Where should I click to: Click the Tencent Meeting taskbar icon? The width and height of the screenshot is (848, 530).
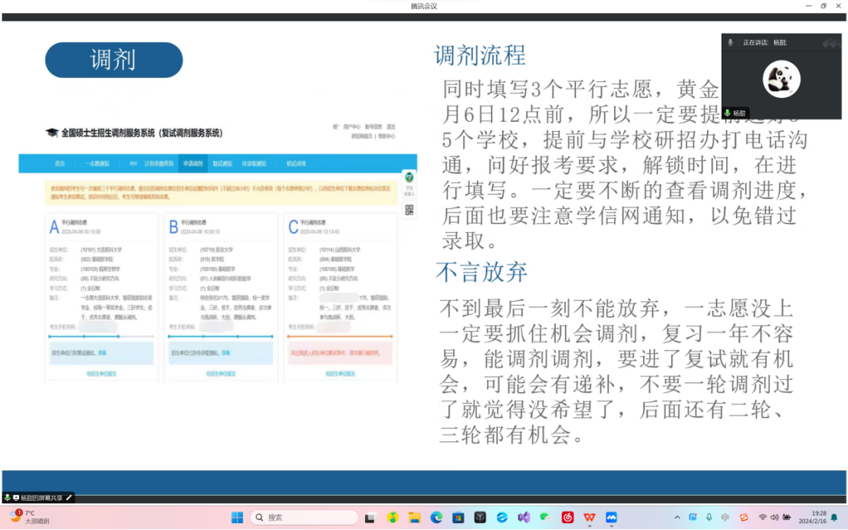(611, 518)
